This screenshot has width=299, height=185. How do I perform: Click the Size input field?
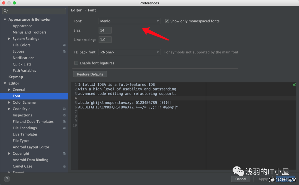[105, 30]
